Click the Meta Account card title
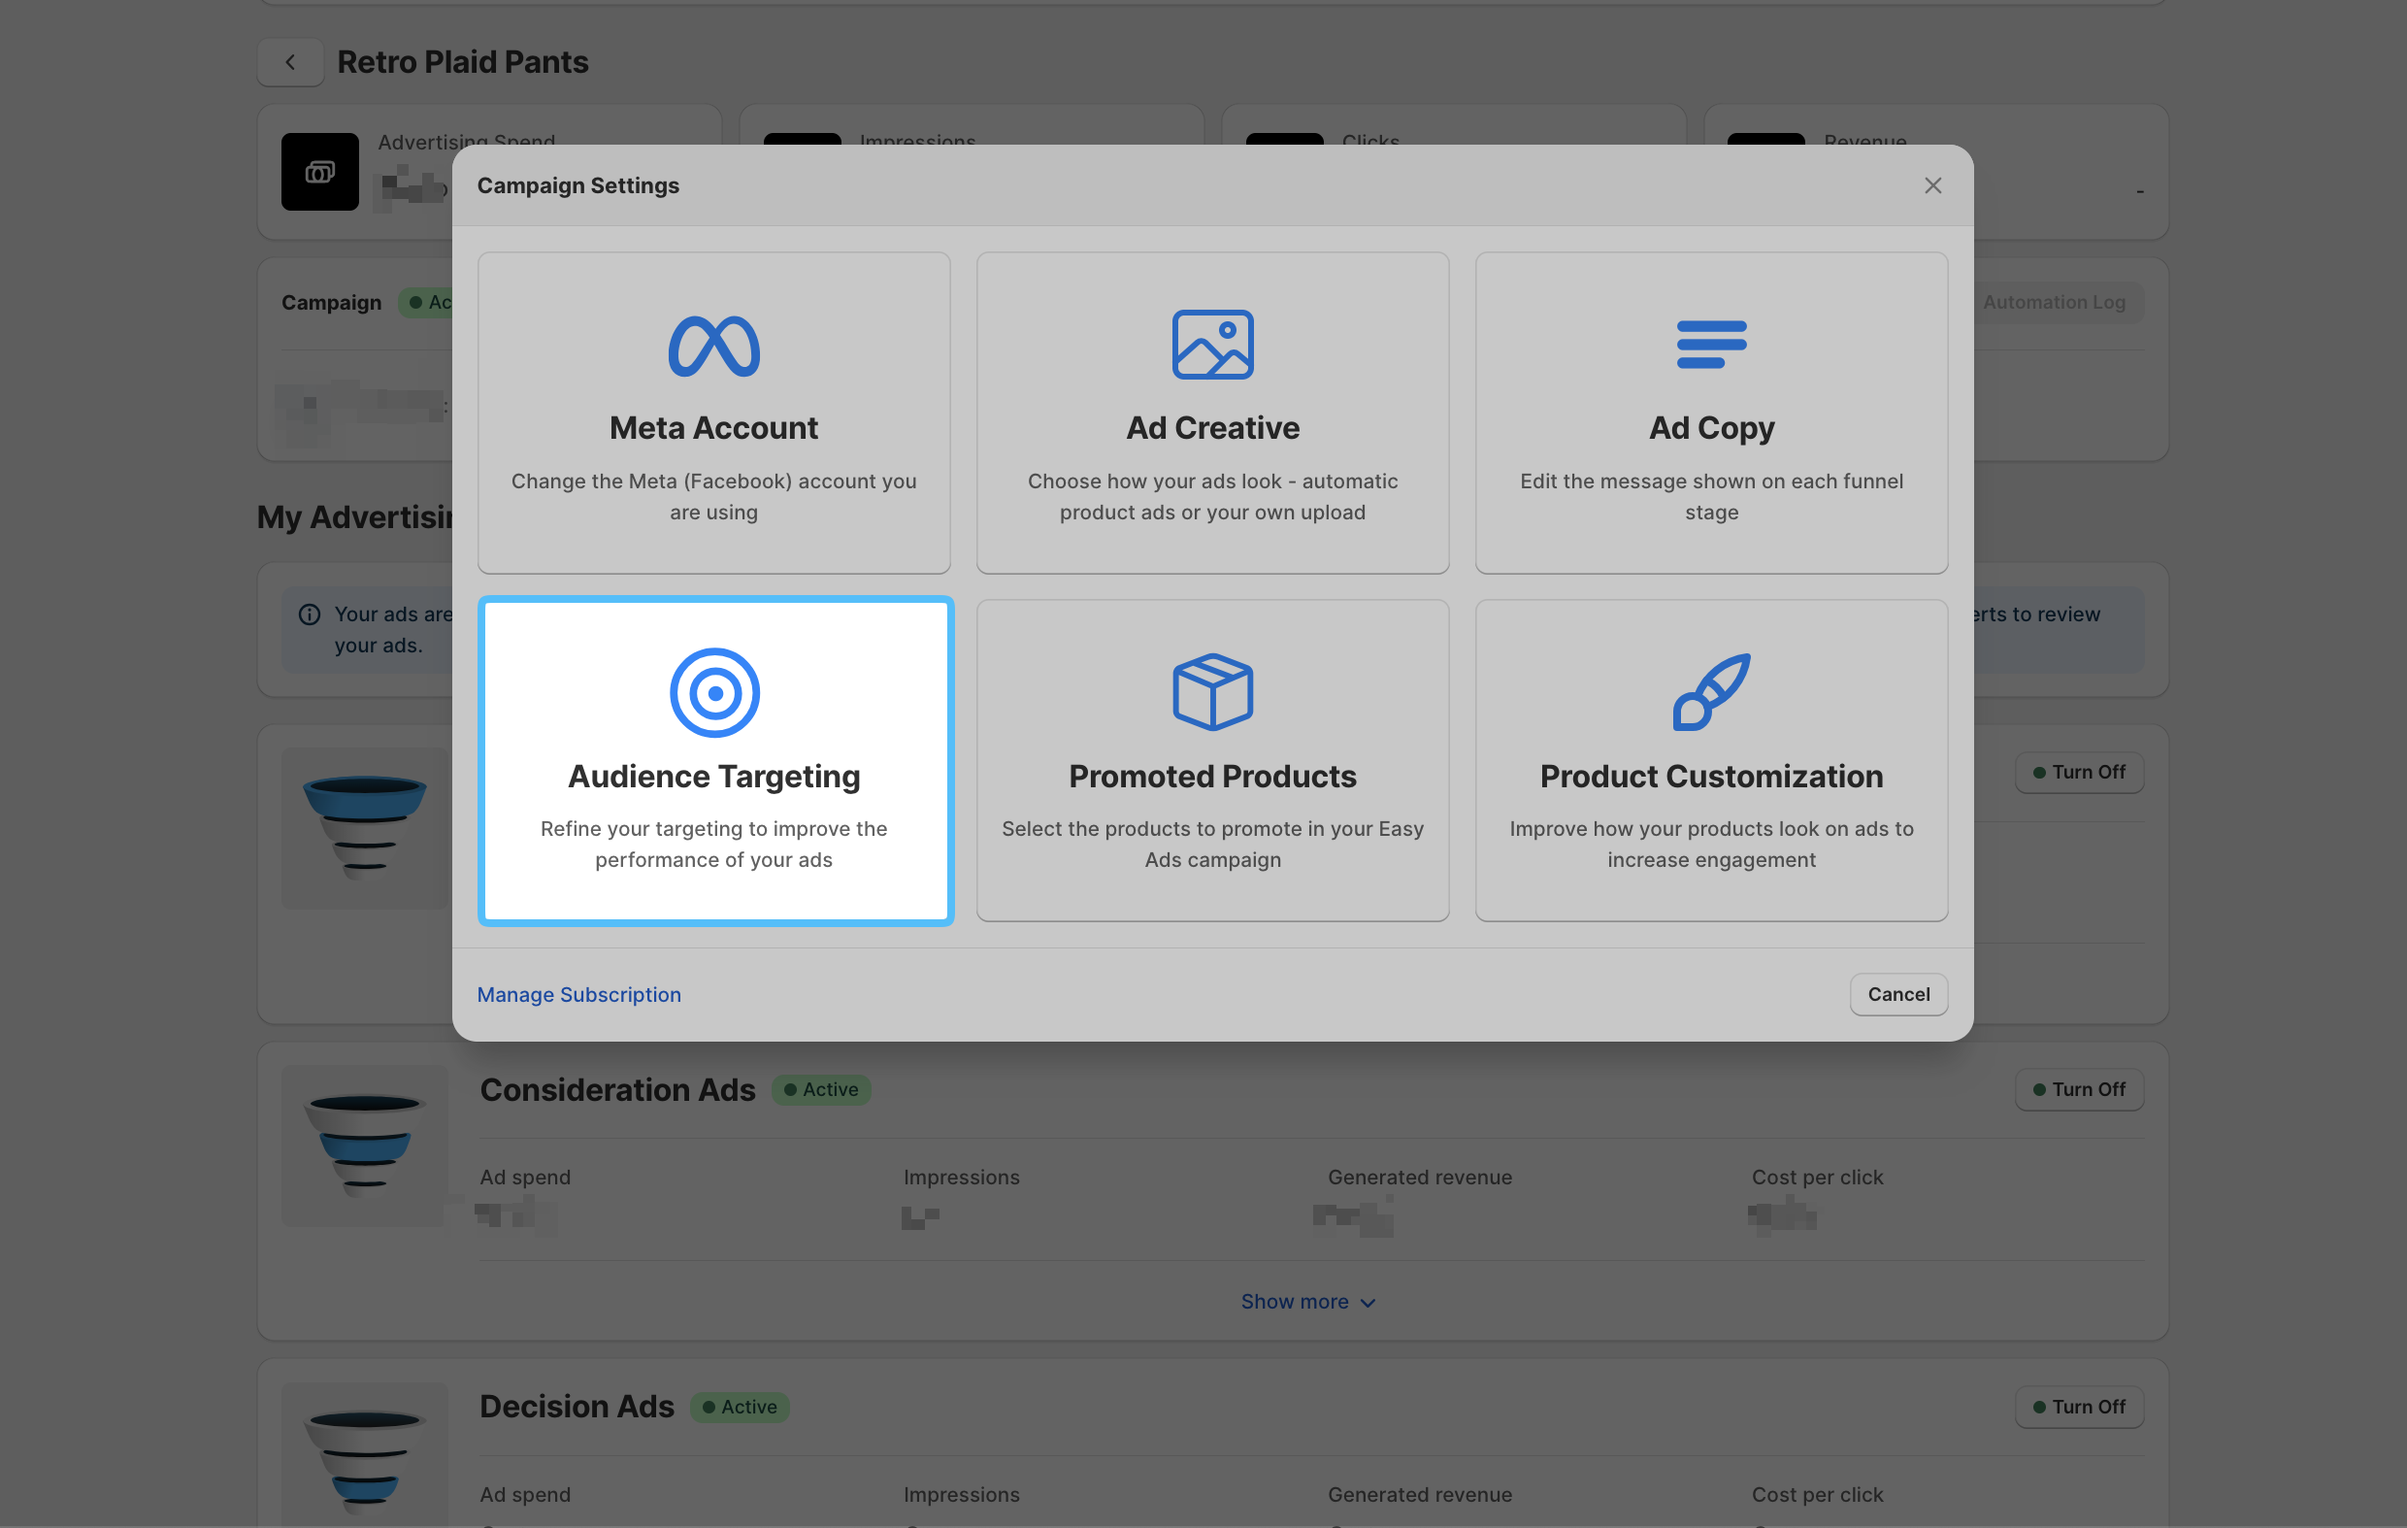This screenshot has width=2407, height=1528. click(713, 428)
